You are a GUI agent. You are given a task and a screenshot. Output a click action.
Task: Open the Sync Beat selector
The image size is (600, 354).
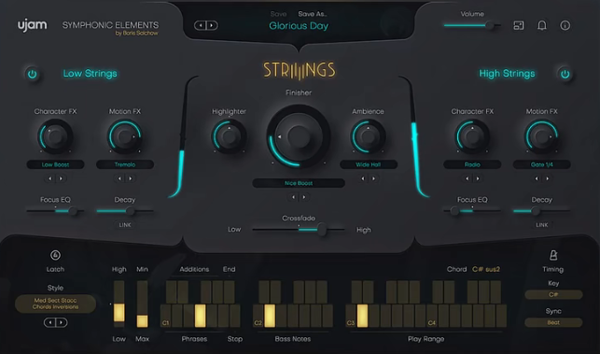tap(553, 322)
